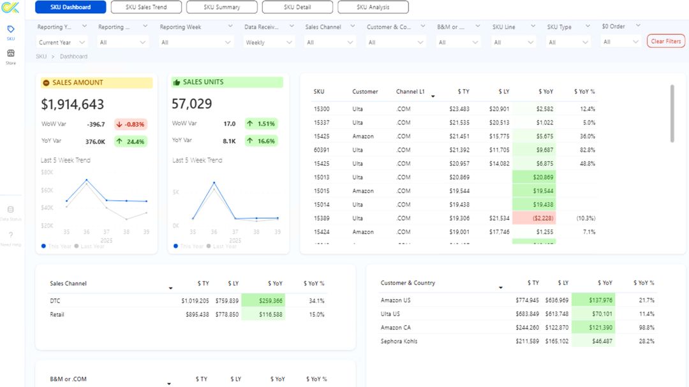Click the 57,029 sales units value
The height and width of the screenshot is (387, 689).
click(191, 104)
